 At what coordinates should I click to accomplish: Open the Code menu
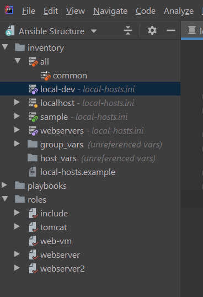(145, 11)
